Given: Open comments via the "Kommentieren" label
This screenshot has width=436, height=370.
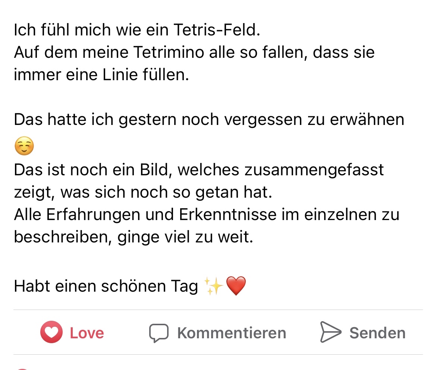Looking at the screenshot, I should pyautogui.click(x=232, y=333).
